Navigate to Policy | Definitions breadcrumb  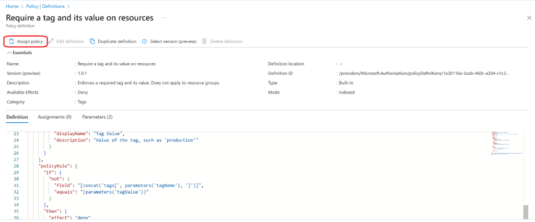pos(46,6)
